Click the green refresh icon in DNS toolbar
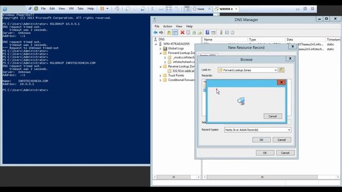 click(x=194, y=33)
